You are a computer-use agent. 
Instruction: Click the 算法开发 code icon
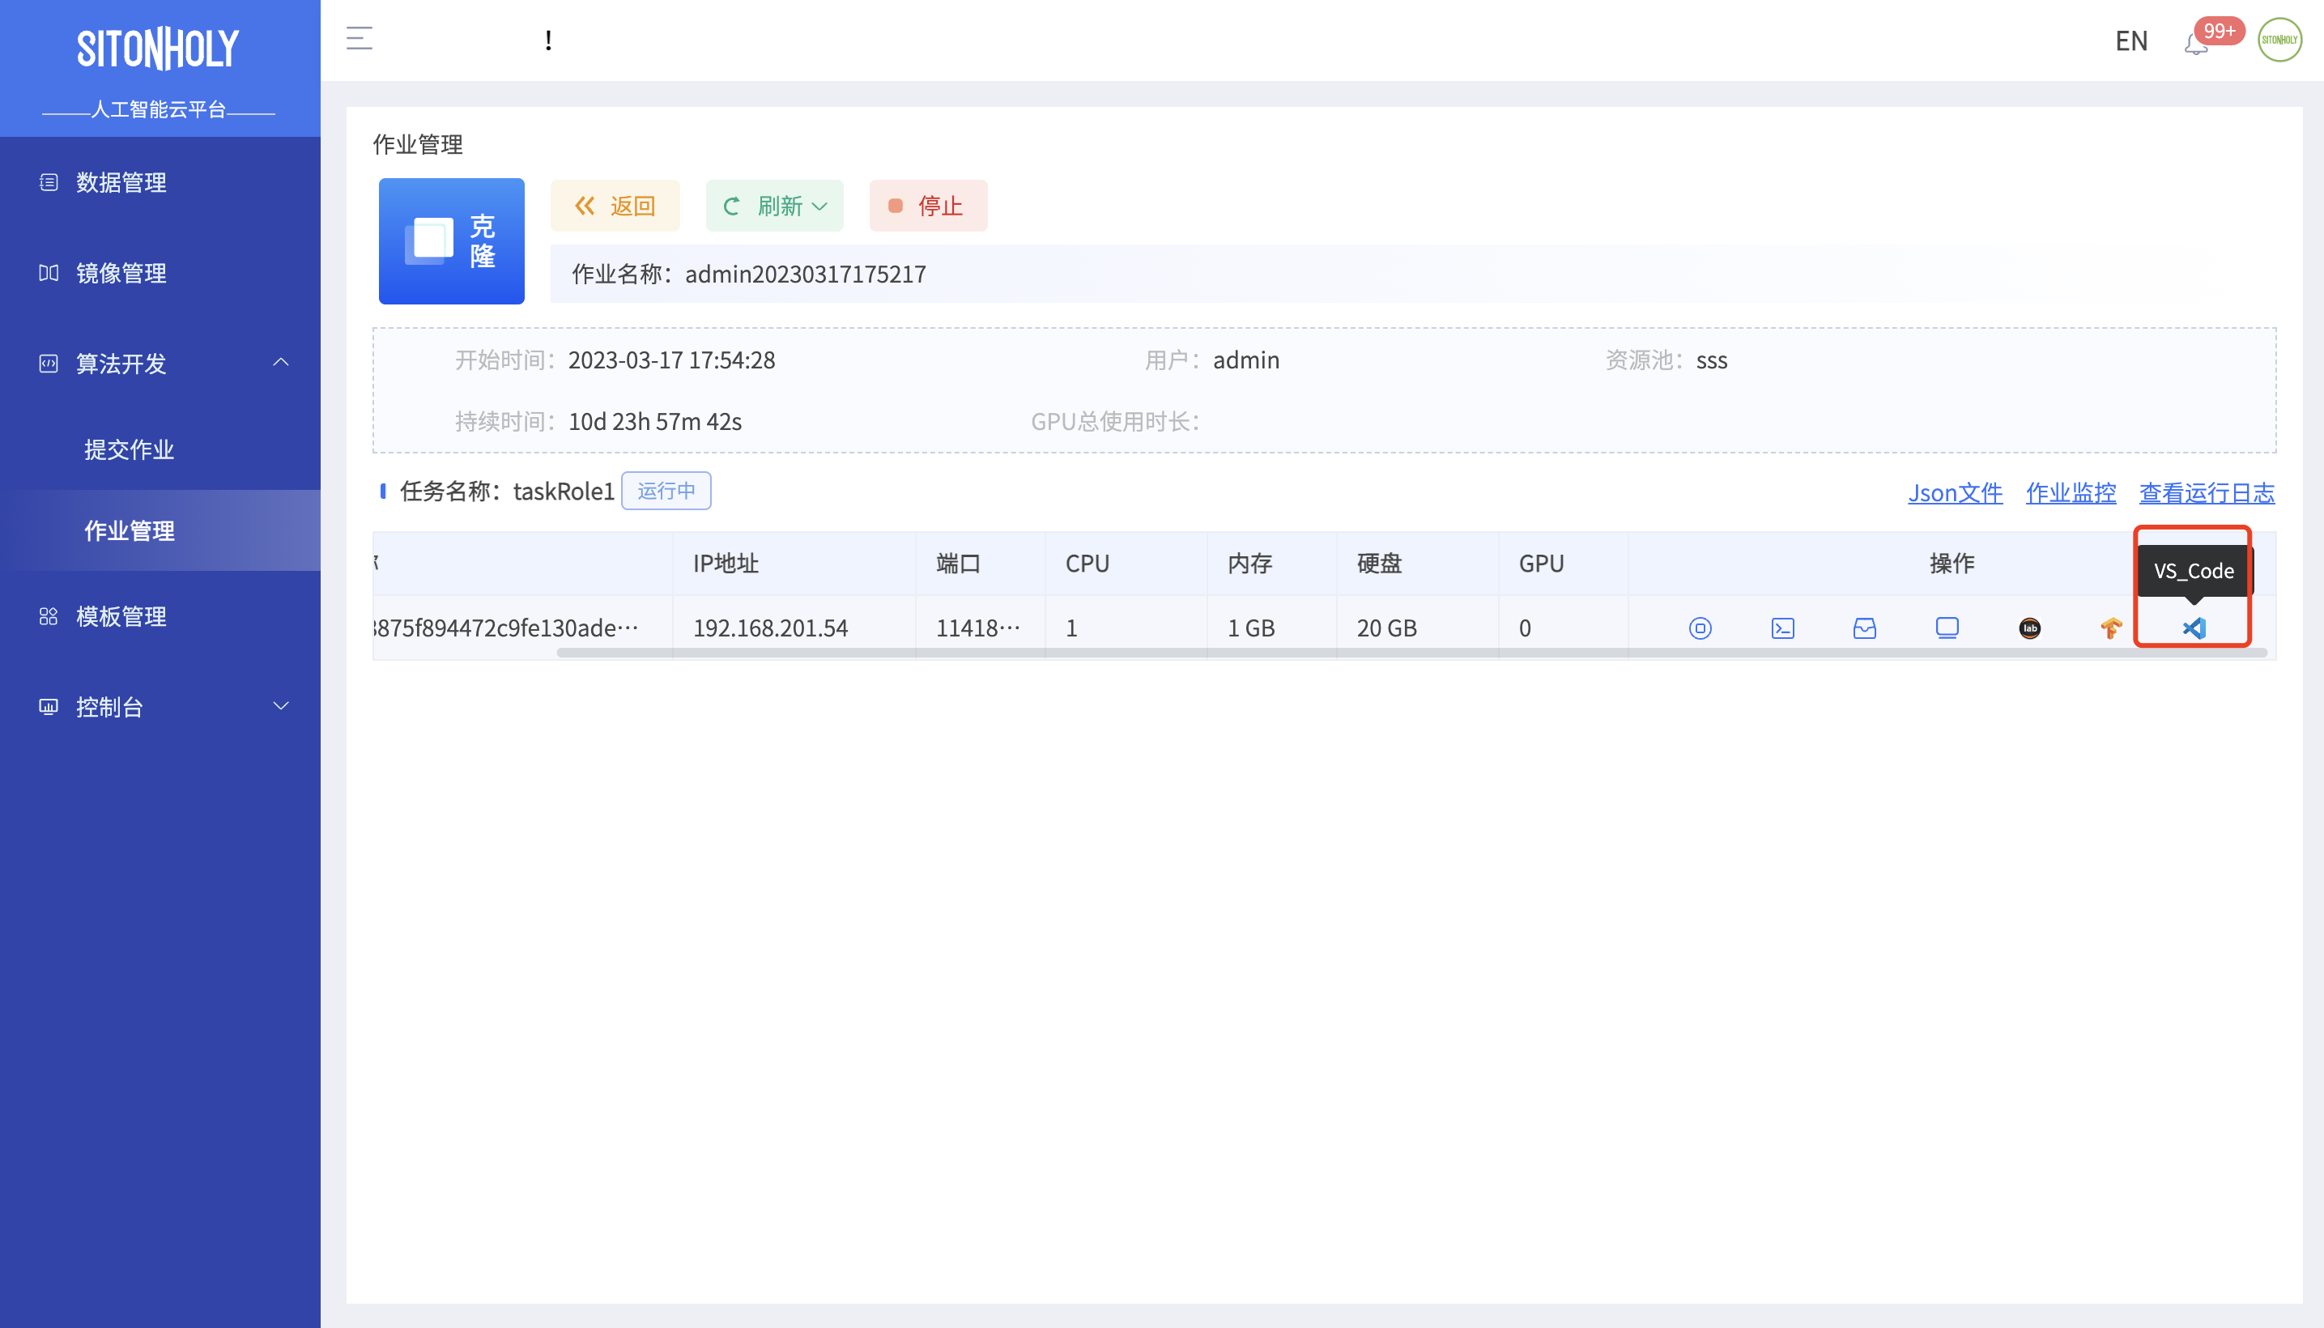[49, 363]
